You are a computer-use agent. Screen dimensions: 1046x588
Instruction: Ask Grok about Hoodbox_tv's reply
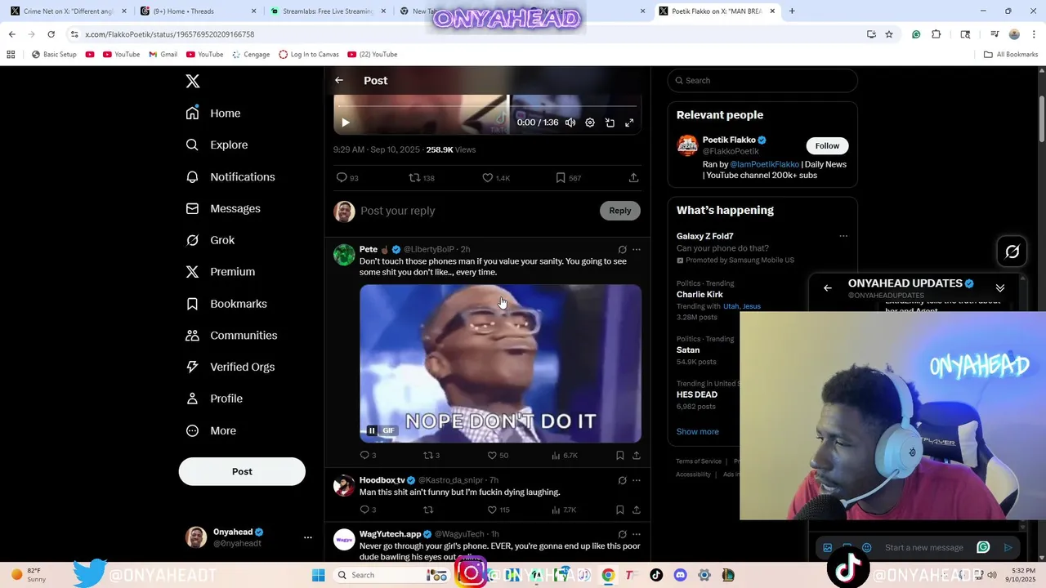click(622, 480)
